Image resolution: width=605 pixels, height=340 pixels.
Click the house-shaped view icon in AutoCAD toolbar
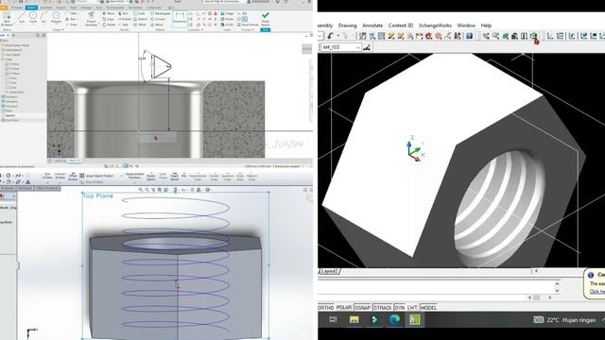pyautogui.click(x=514, y=36)
